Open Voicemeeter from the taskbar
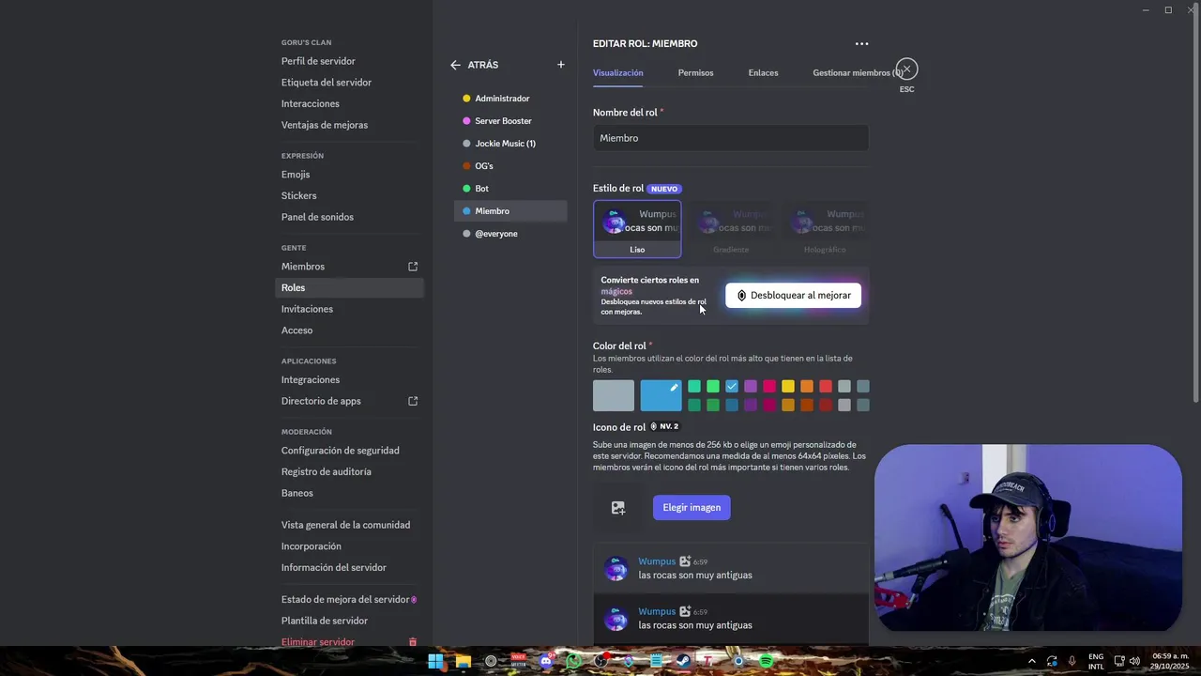 pos(518,661)
